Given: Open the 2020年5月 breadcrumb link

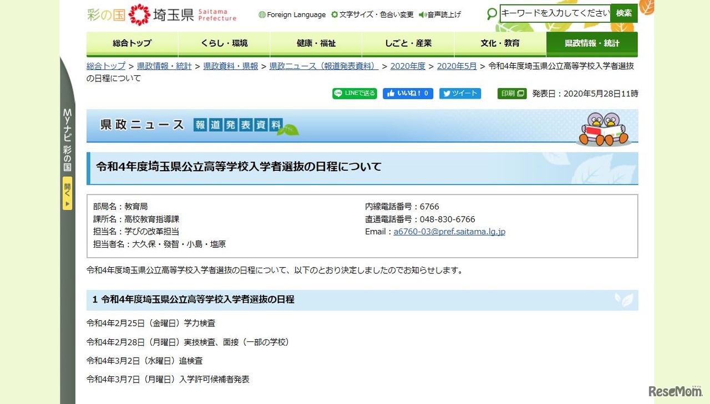Looking at the screenshot, I should [x=457, y=65].
